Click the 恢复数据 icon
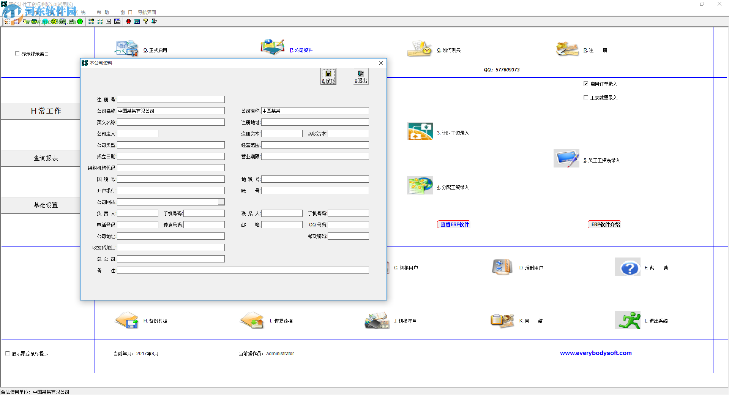 [x=252, y=320]
